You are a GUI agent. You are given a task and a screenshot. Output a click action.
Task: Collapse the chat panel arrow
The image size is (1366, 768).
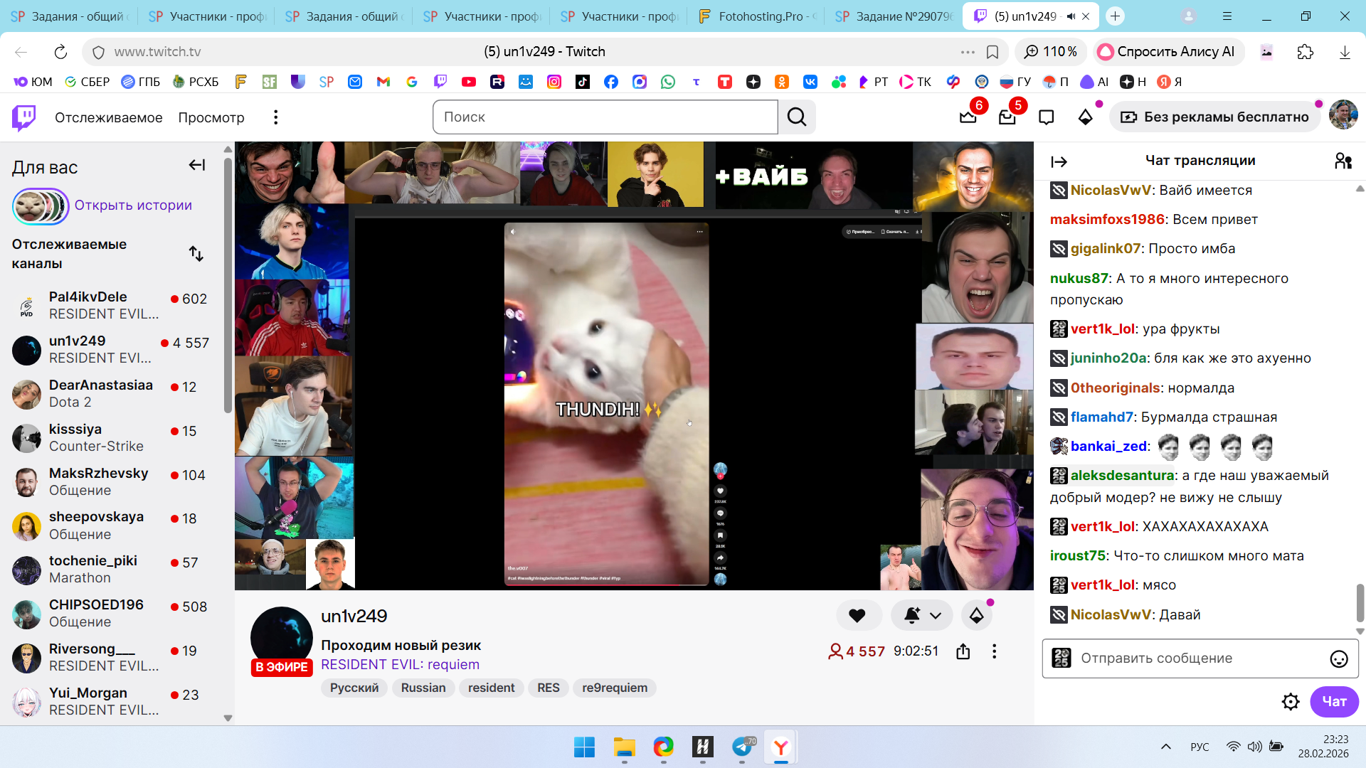pyautogui.click(x=1059, y=161)
